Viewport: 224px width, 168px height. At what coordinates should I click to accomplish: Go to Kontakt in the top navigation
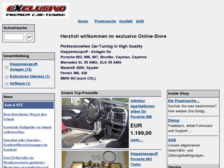[x=126, y=21]
